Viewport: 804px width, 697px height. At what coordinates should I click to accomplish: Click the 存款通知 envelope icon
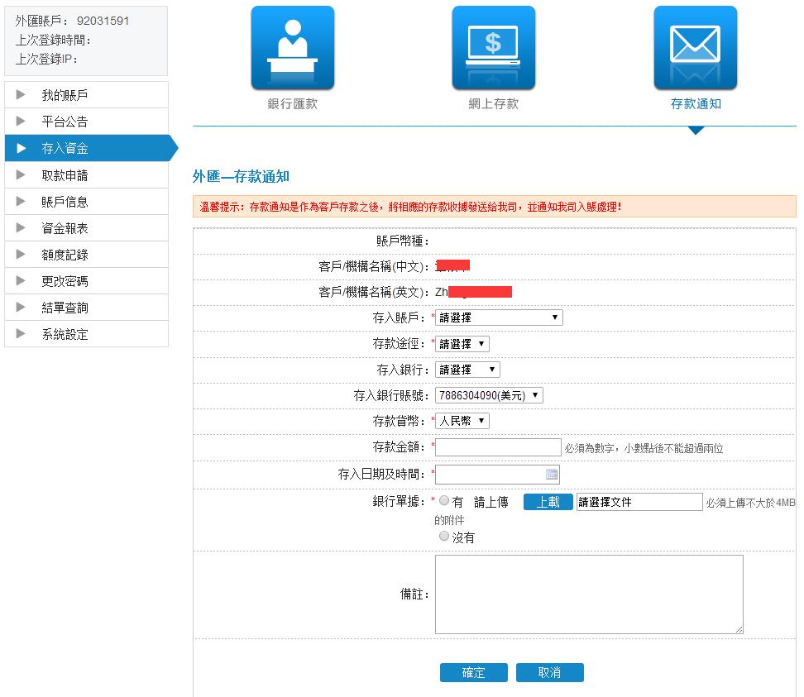coord(695,48)
